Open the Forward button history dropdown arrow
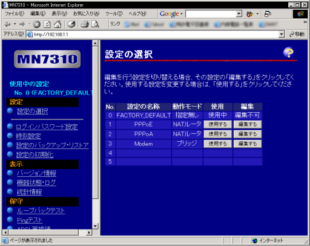 click(x=30, y=24)
